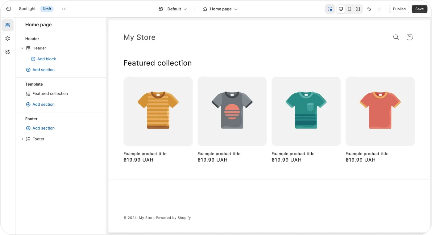The width and height of the screenshot is (432, 235).
Task: Open the search icon in store preview
Action: pos(396,37)
